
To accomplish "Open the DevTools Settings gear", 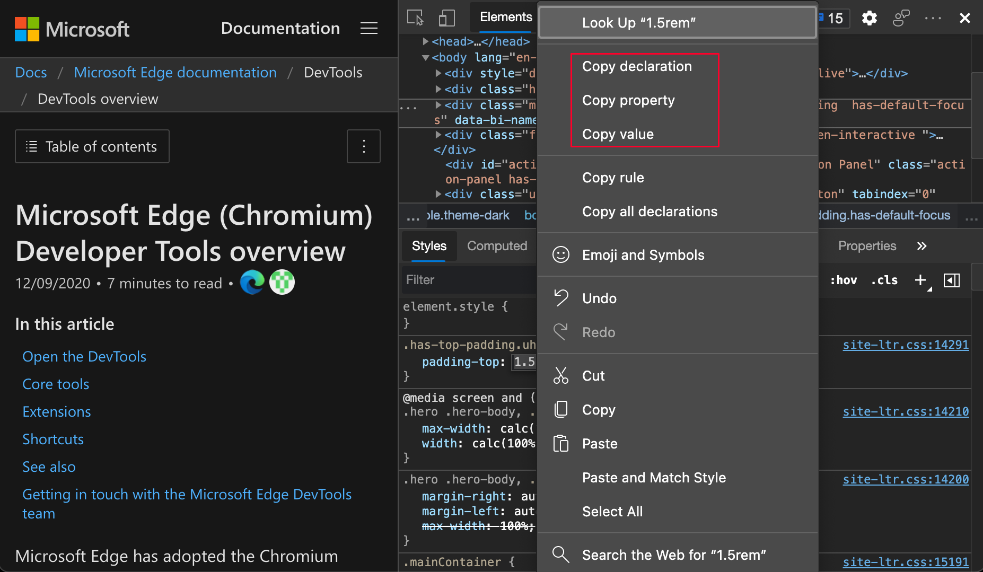I will point(869,17).
